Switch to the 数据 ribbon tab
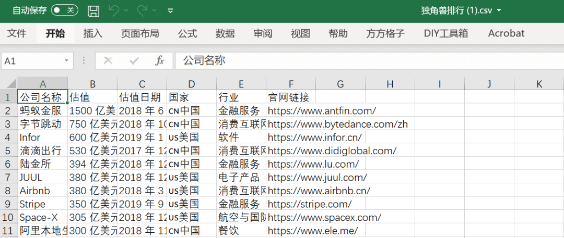 click(x=225, y=33)
